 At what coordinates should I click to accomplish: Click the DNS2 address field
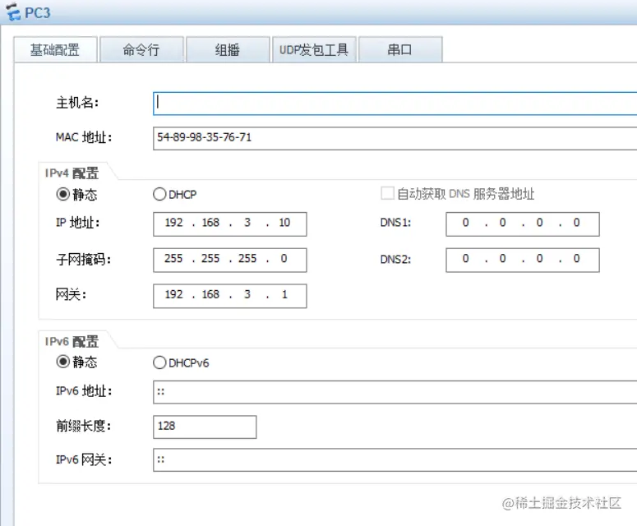pyautogui.click(x=523, y=260)
